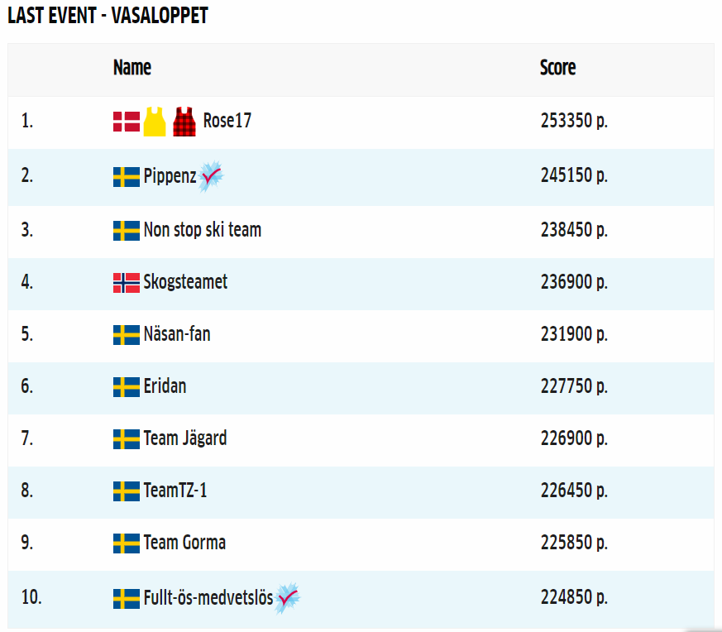The height and width of the screenshot is (632, 722).
Task: Click the verified badge beside Pippenz
Action: (x=211, y=176)
